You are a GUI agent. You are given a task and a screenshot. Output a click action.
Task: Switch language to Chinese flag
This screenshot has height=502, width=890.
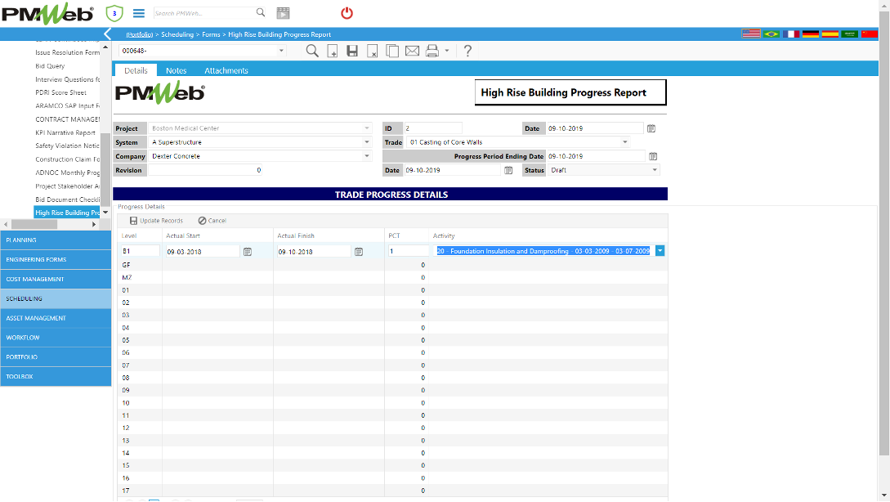[x=869, y=34]
